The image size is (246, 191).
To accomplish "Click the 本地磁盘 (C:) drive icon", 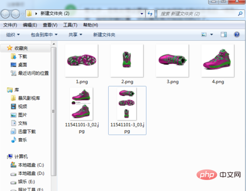I will 13,165.
